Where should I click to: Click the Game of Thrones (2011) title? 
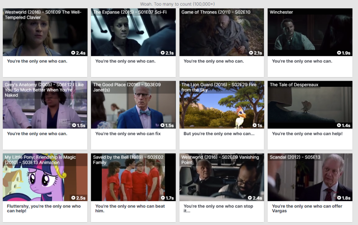pyautogui.click(x=216, y=12)
